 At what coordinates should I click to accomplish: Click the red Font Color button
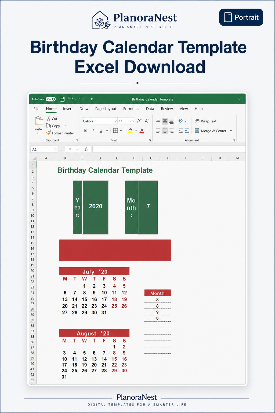[x=142, y=131]
